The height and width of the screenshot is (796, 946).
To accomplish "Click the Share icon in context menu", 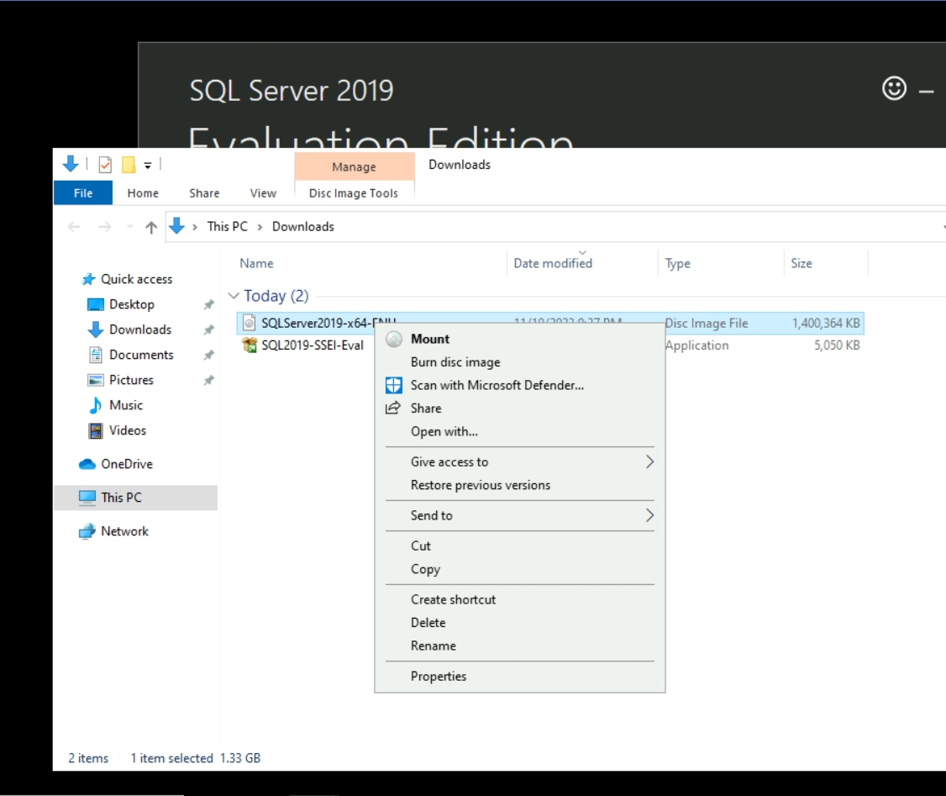I will [392, 409].
